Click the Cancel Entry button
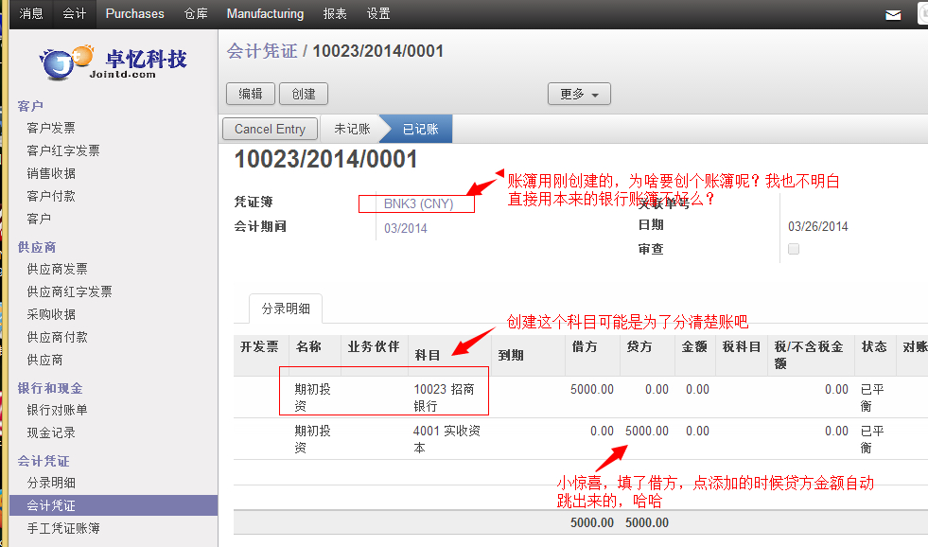This screenshot has width=928, height=547. click(270, 129)
